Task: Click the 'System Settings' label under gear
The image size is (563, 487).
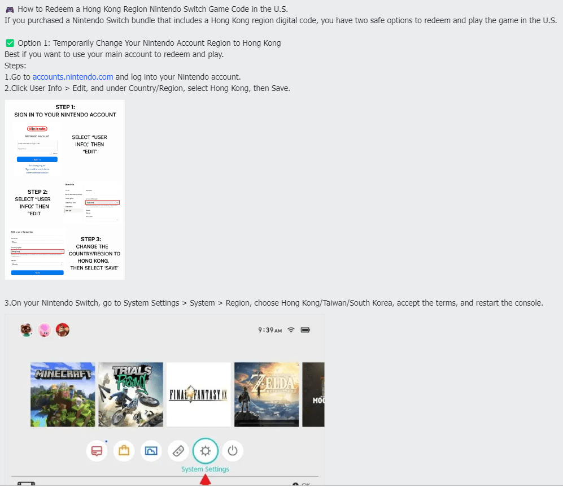Action: click(x=205, y=469)
